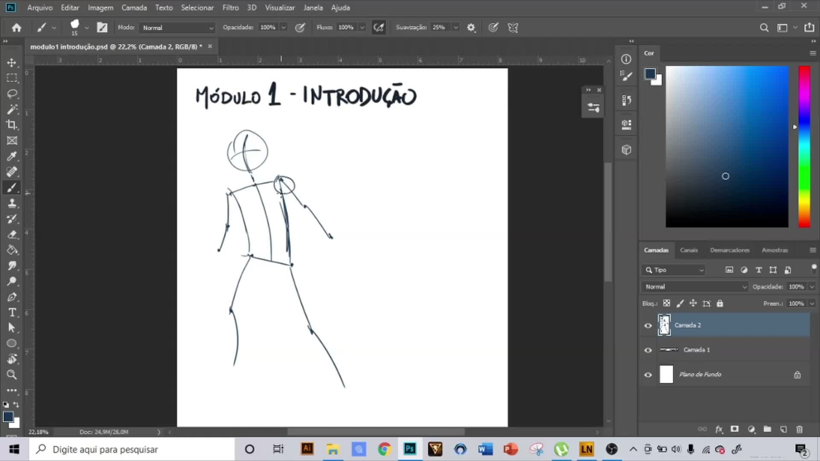
Task: Open Suavização dropdown arrow
Action: (456, 27)
